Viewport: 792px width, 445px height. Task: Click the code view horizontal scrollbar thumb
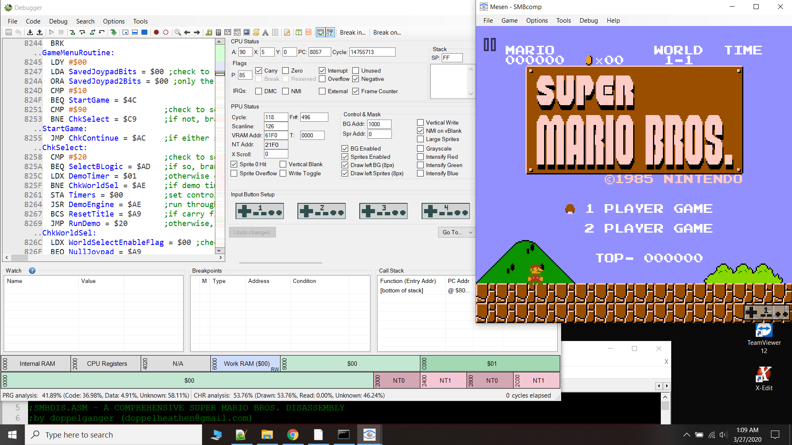[x=19, y=258]
